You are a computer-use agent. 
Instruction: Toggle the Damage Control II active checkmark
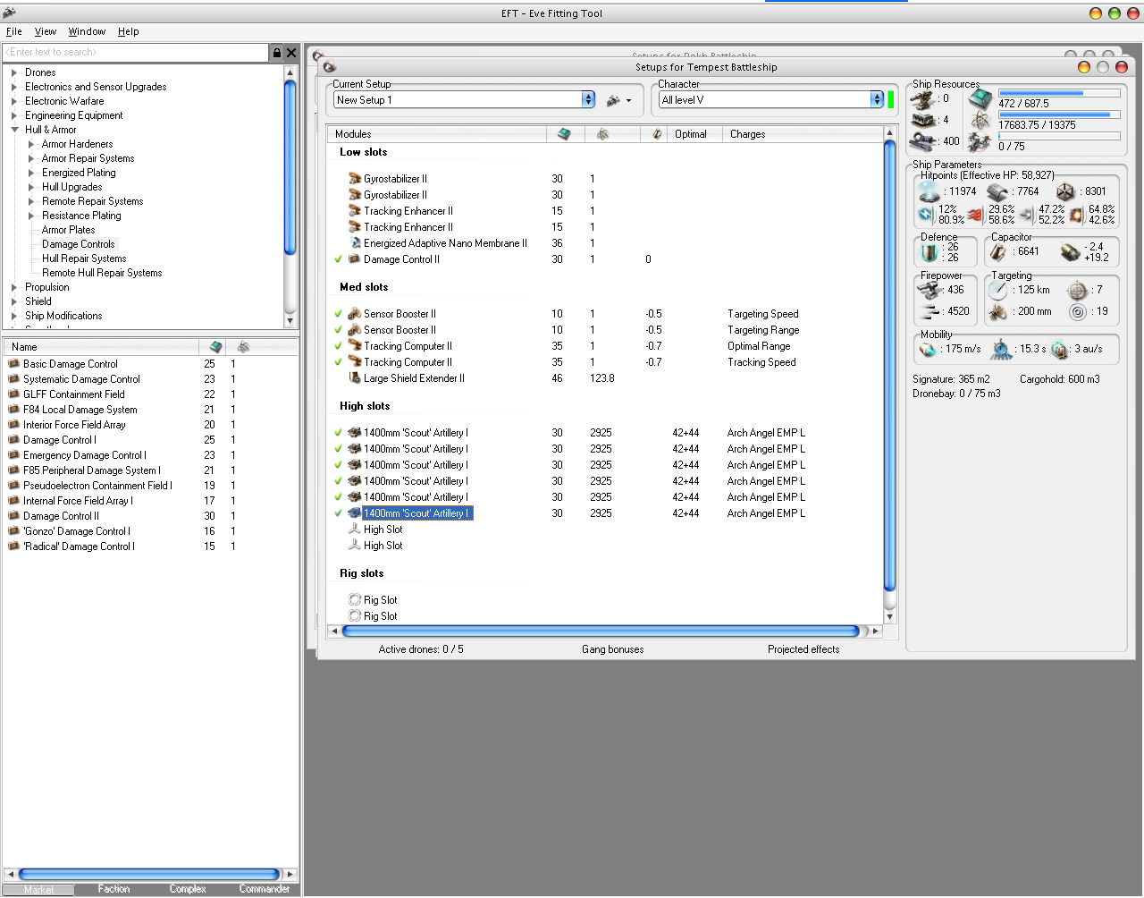[x=339, y=259]
